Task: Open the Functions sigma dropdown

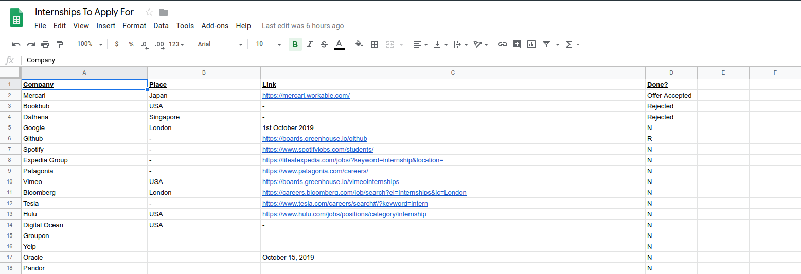Action: point(573,44)
